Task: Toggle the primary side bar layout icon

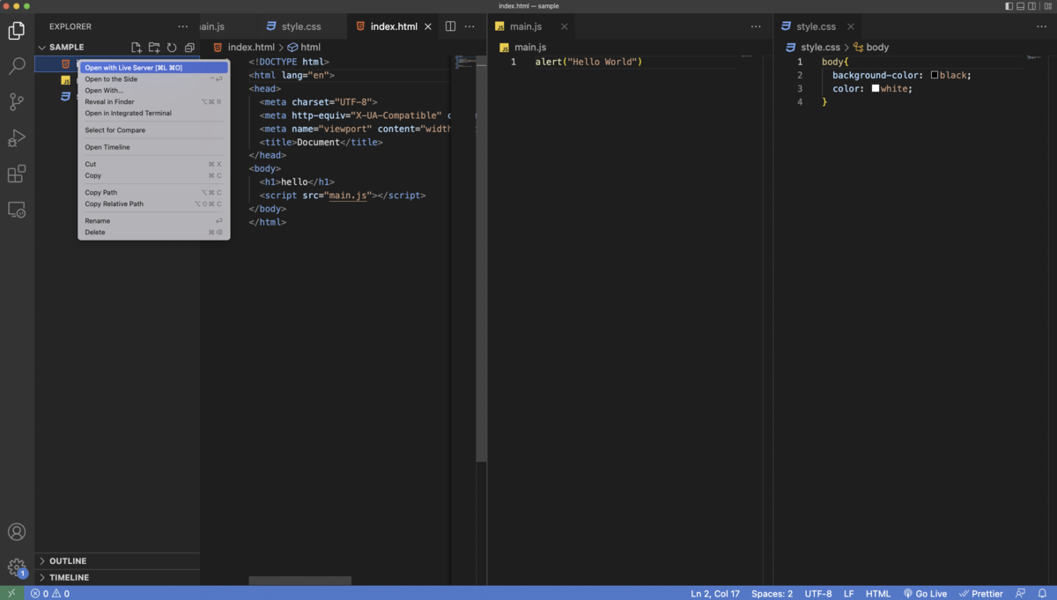Action: click(x=1009, y=6)
